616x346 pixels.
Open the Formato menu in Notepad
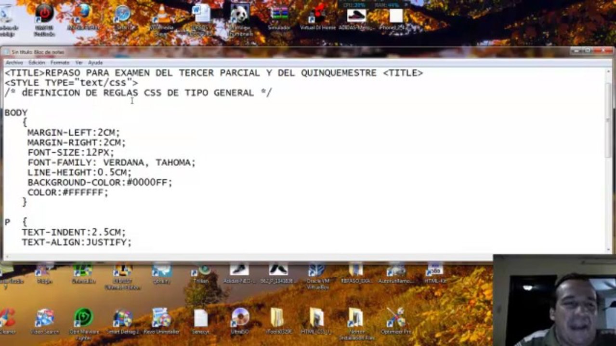60,62
